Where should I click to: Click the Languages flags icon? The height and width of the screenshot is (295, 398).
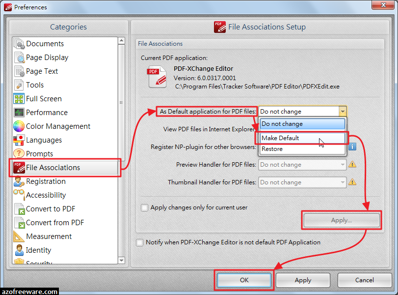[19, 140]
